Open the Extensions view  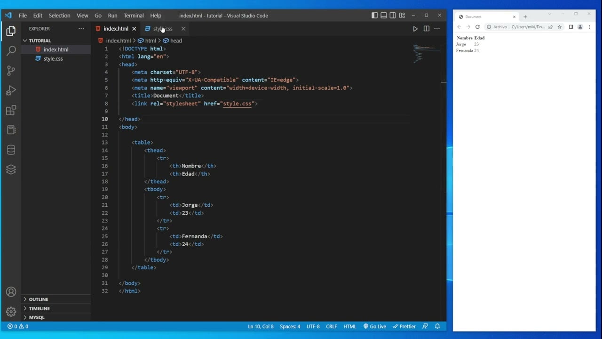(11, 110)
